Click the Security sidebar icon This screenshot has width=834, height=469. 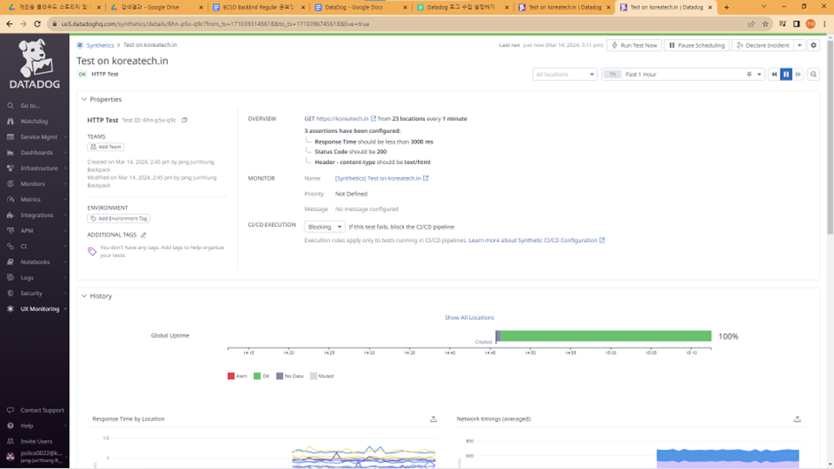pos(10,293)
